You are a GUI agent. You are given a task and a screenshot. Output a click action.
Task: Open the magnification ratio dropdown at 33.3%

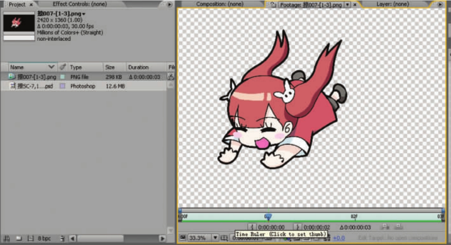pyautogui.click(x=215, y=238)
